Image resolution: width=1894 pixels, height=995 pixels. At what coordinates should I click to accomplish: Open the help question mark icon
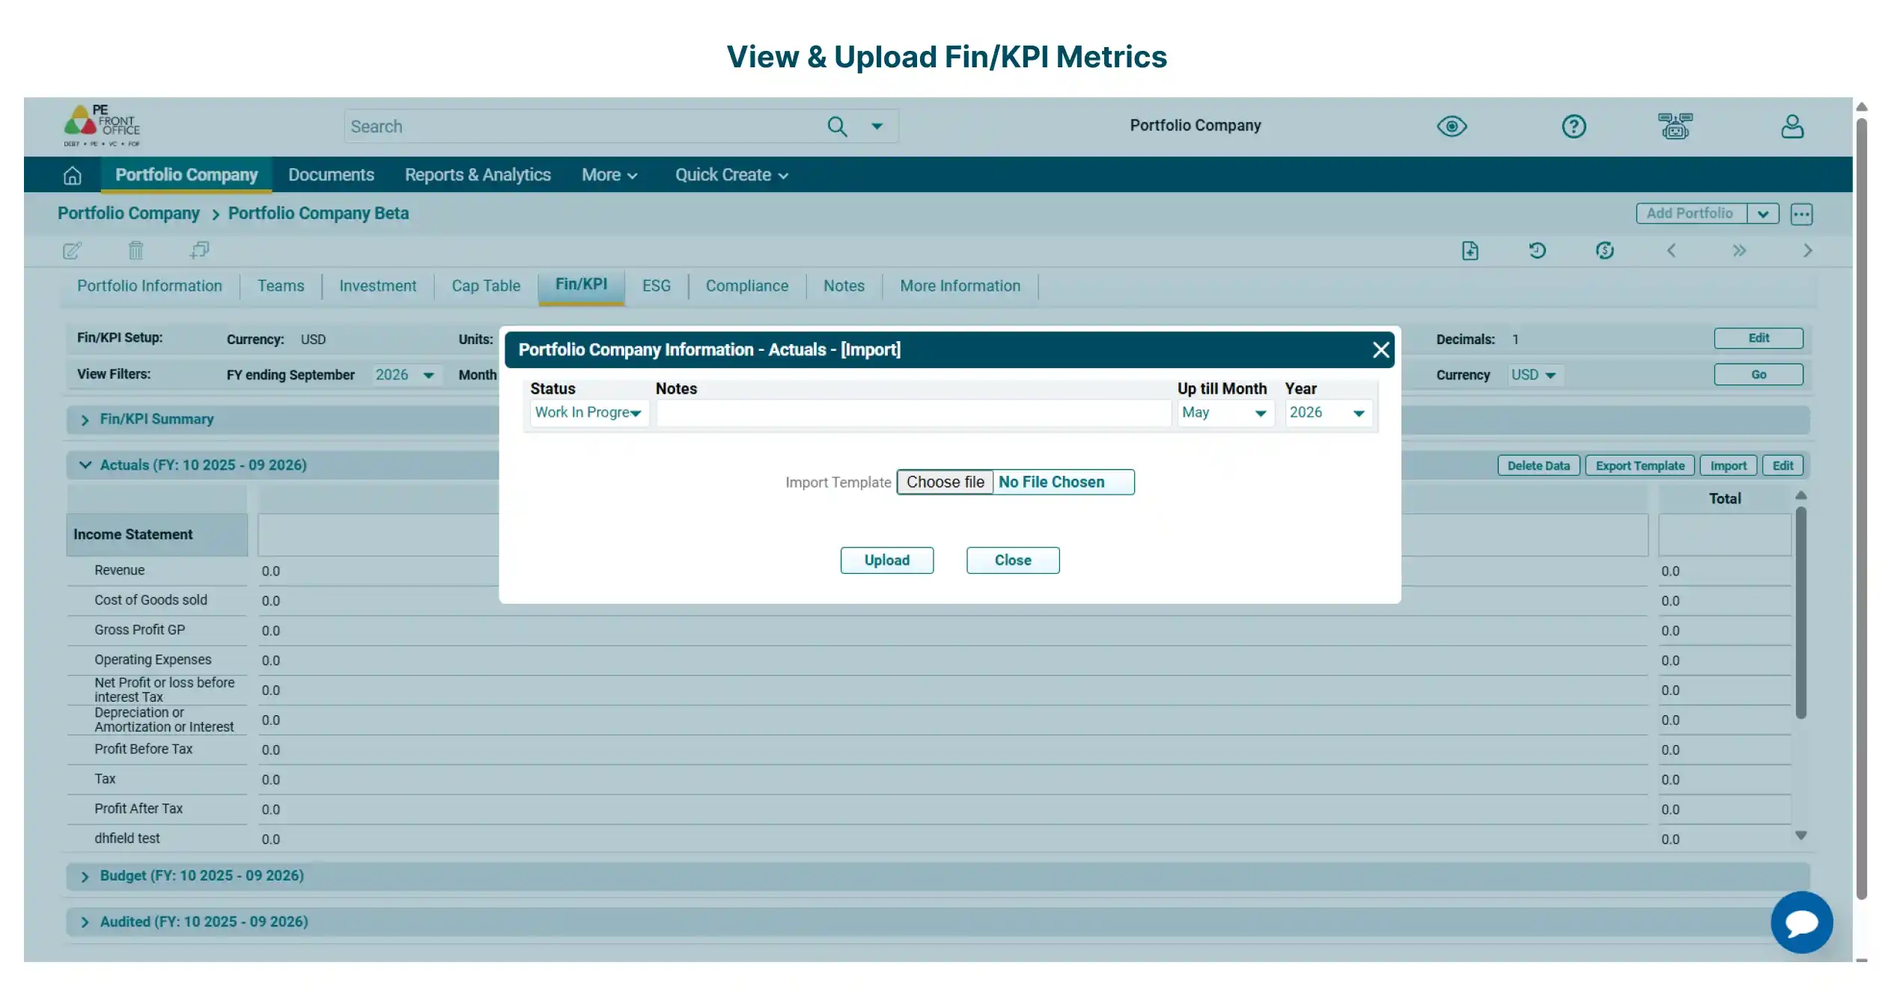(1574, 126)
